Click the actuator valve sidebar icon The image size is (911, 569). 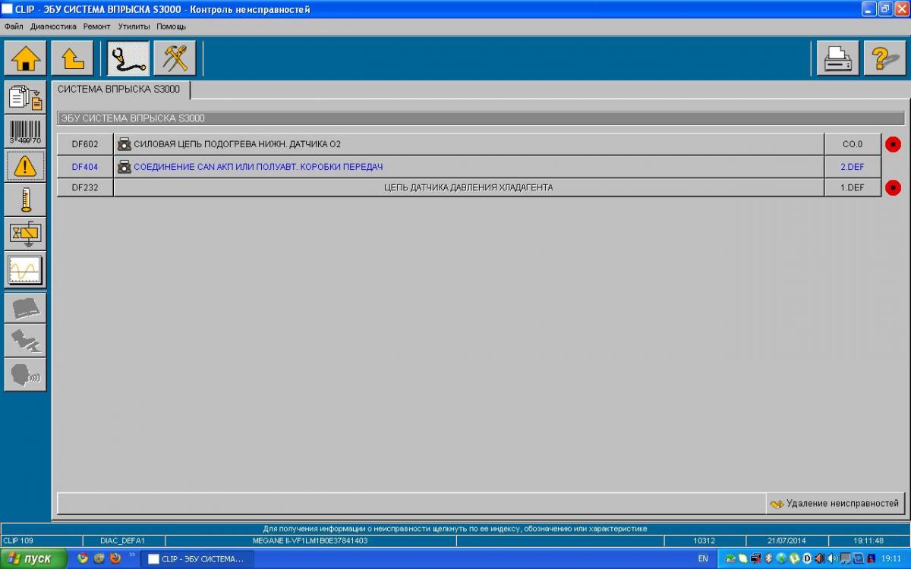[x=26, y=234]
